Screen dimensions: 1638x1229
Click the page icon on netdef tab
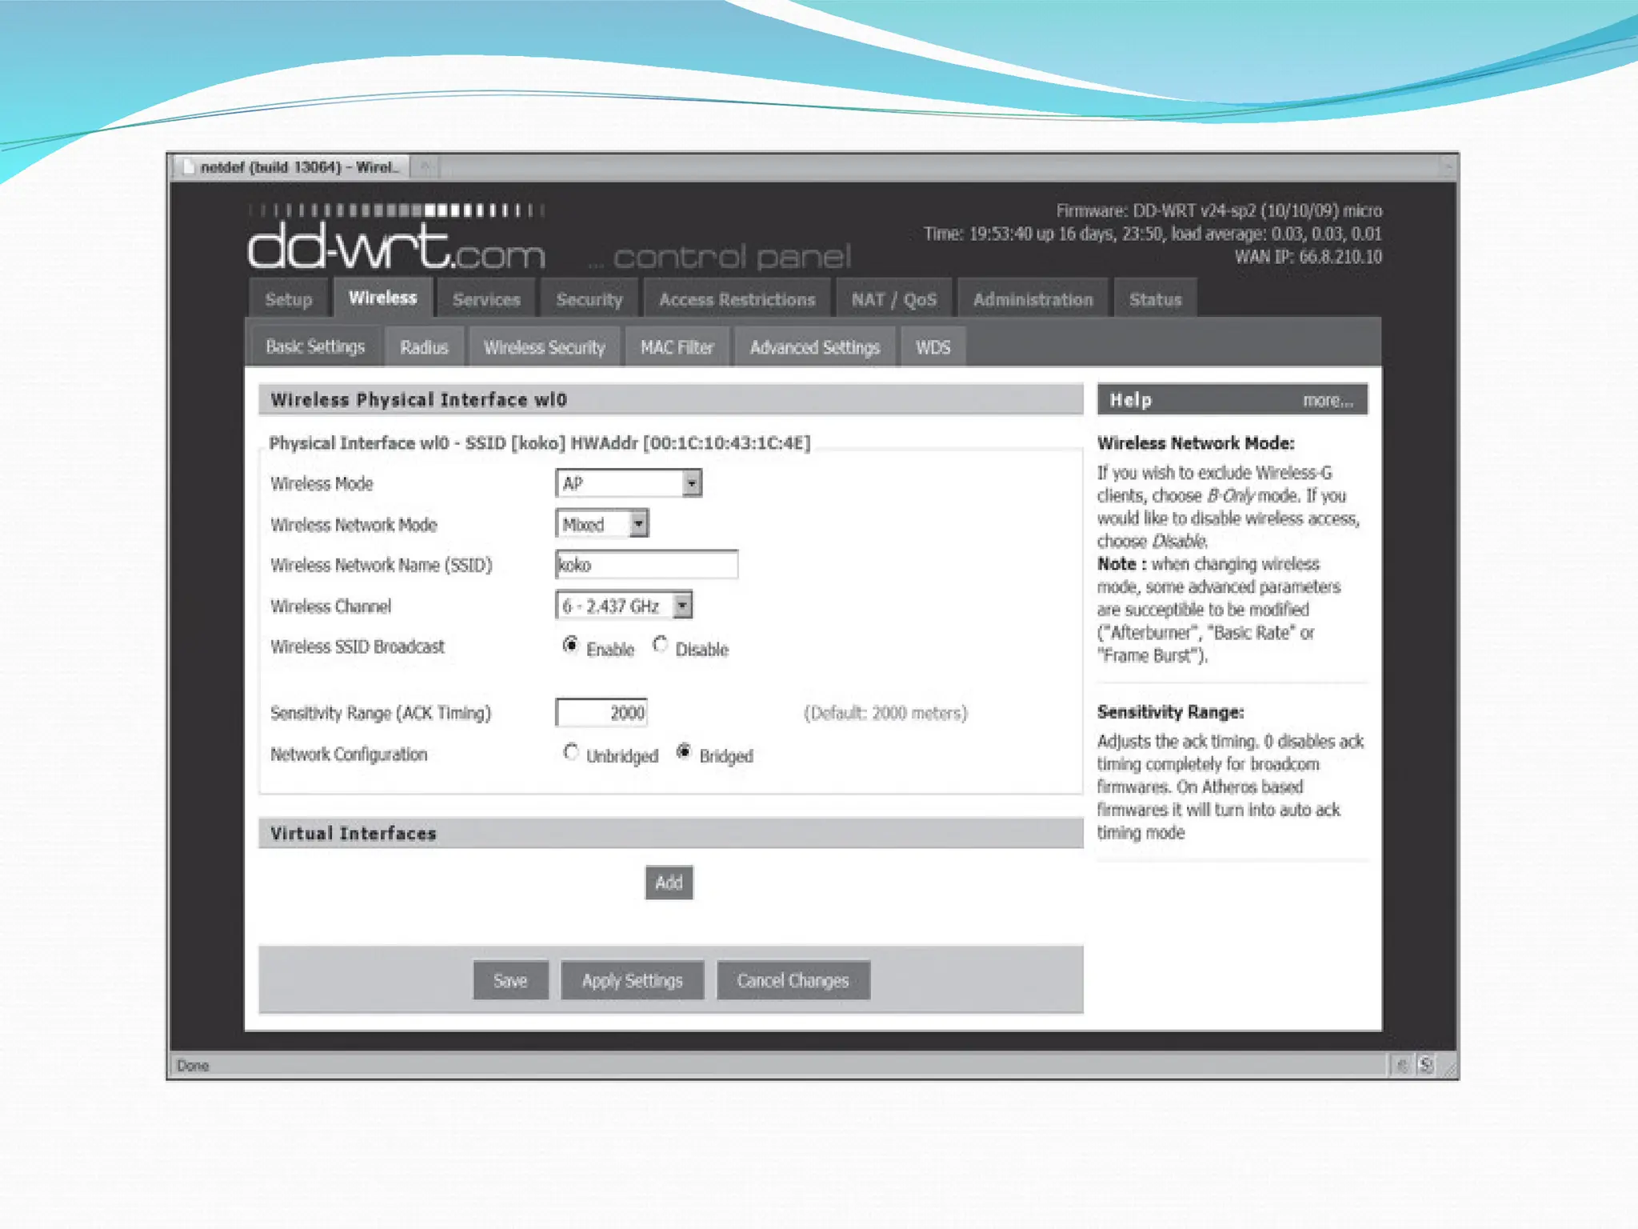pyautogui.click(x=188, y=167)
